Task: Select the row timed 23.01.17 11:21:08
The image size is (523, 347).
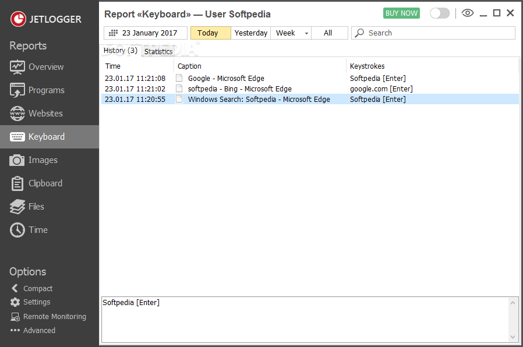Action: tap(310, 79)
